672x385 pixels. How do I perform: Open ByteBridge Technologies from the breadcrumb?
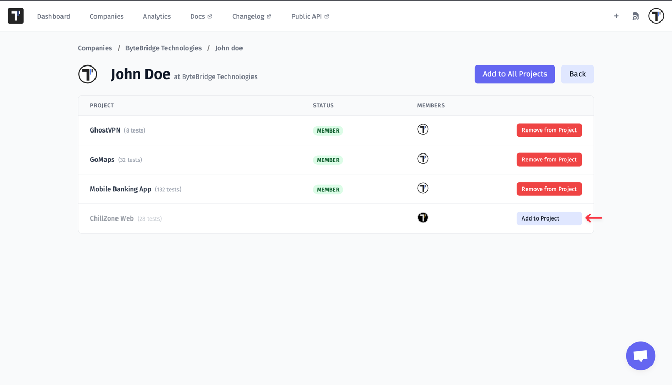[163, 48]
